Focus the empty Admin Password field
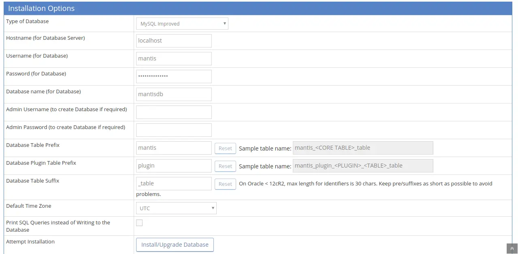Viewport: 518px width, 254px height. (174, 130)
